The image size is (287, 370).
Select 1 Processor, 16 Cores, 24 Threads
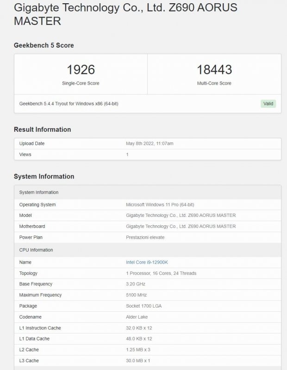coord(161,273)
